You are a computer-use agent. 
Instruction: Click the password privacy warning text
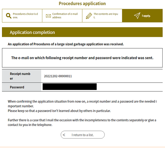tap(59, 111)
